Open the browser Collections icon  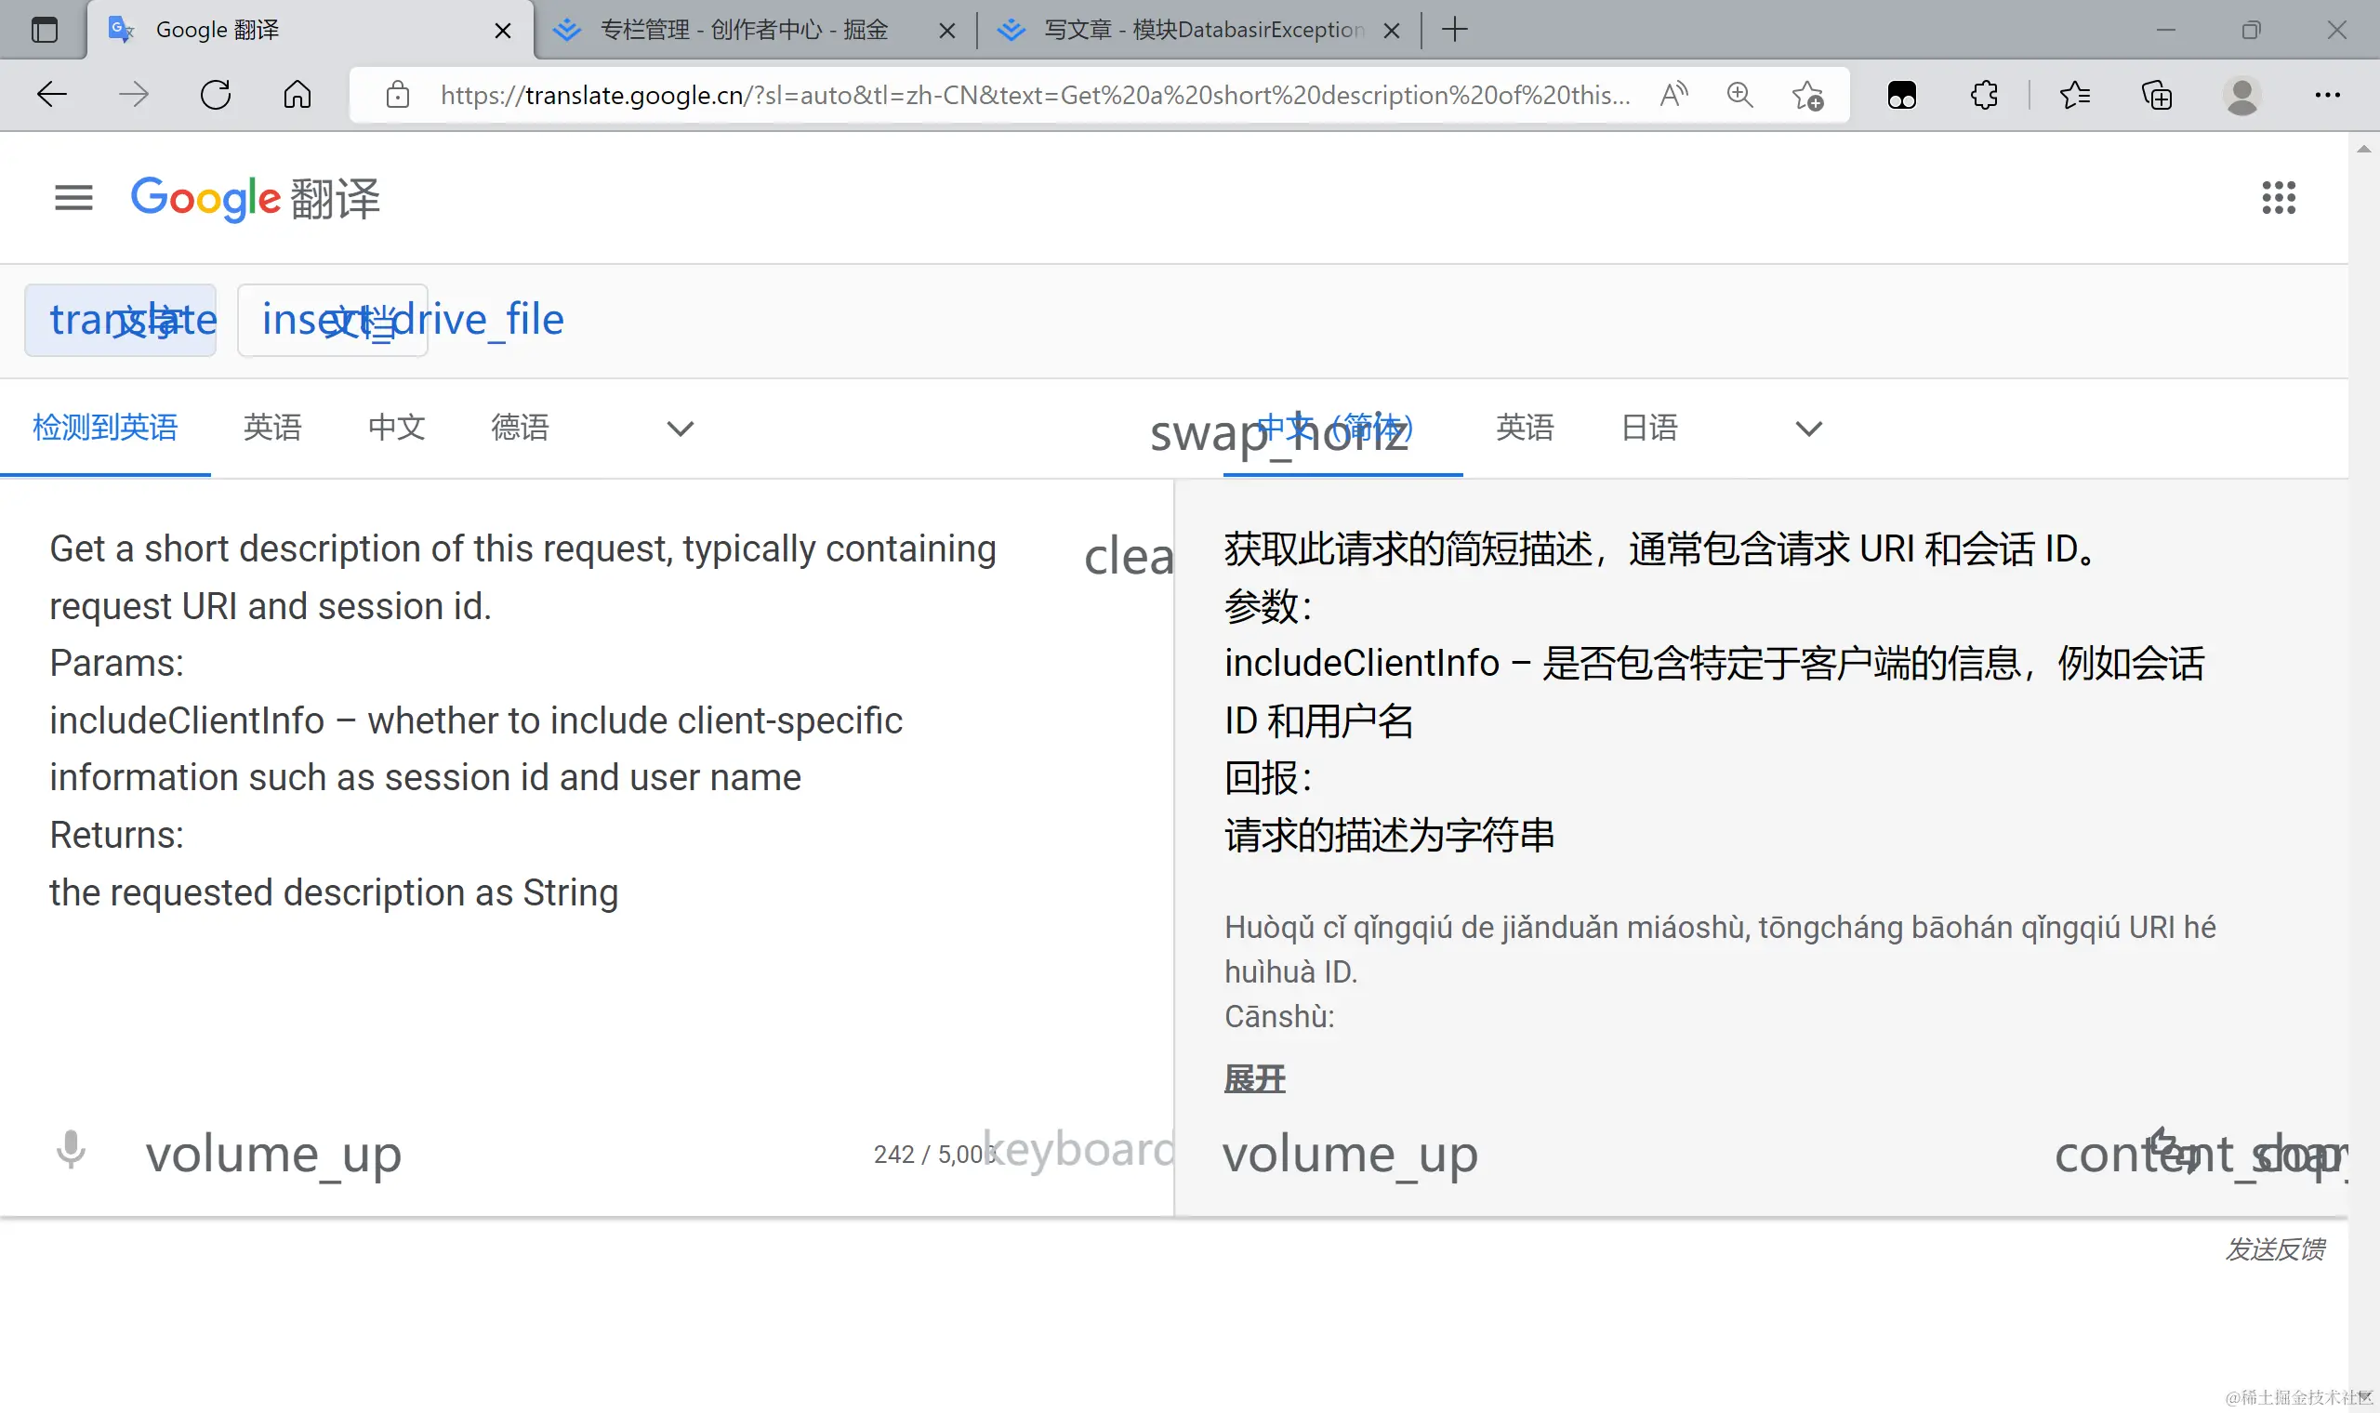[x=2156, y=94]
